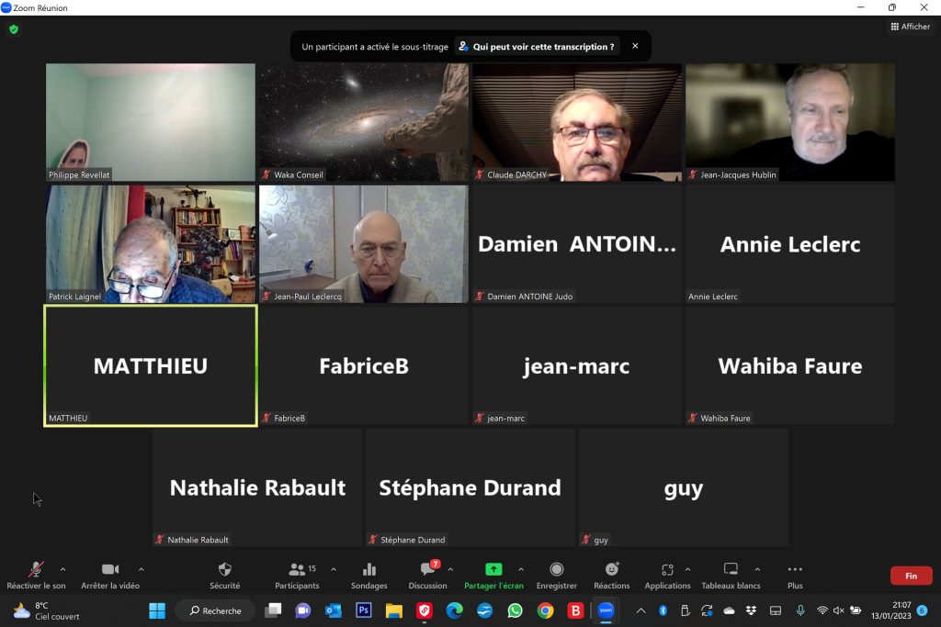Select the FabriceB tile
Image resolution: width=941 pixels, height=627 pixels.
(x=364, y=365)
